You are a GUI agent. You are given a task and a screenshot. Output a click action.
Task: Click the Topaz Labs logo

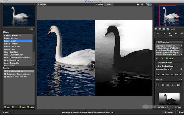coord(149,4)
